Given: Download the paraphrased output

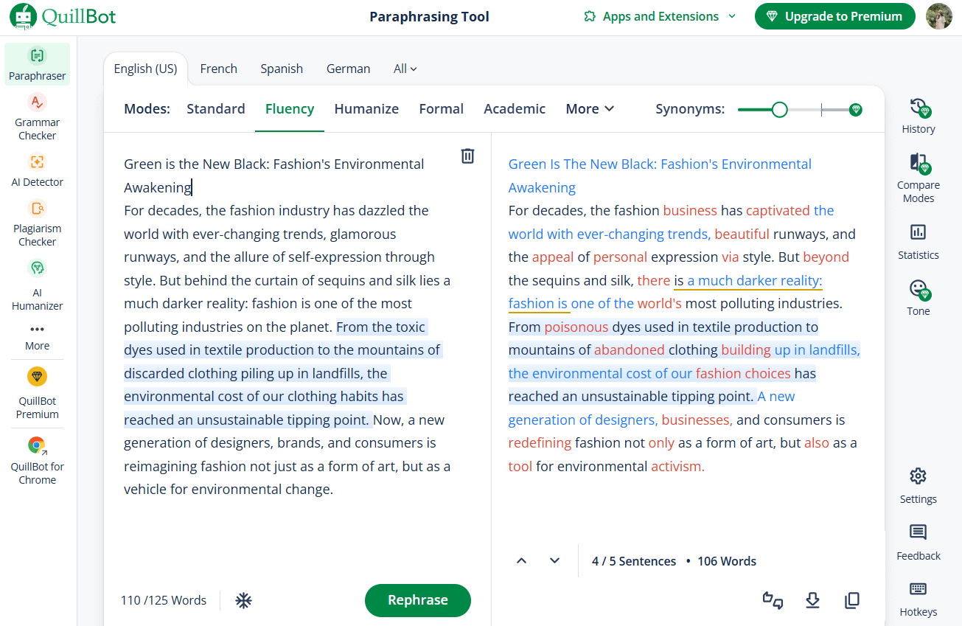Looking at the screenshot, I should tap(812, 600).
